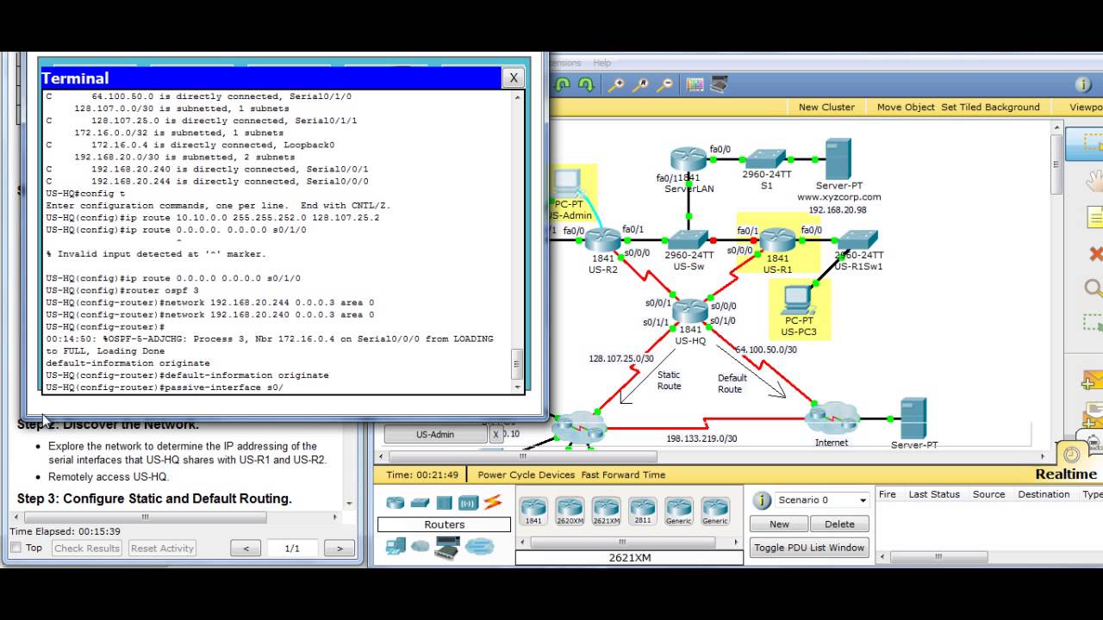Click the S1 switch on the topology
1103x620 pixels.
(x=766, y=159)
